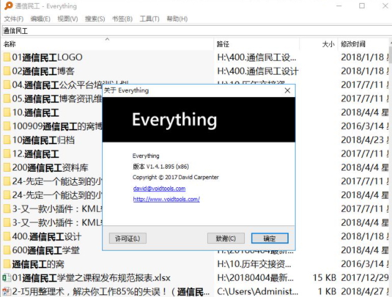This screenshot has width=392, height=297.
Task: Select the 通信民工的窝 folder name
Action: [x=38, y=264]
